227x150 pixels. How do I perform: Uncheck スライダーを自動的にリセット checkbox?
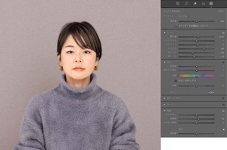tap(176, 26)
